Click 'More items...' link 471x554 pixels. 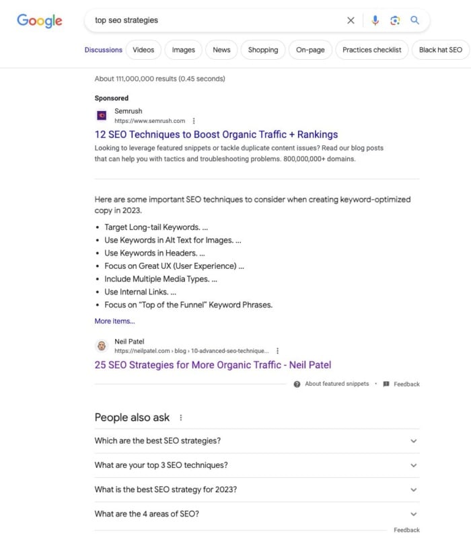tap(114, 321)
